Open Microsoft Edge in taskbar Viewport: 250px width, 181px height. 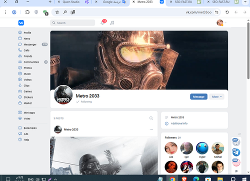point(196,179)
